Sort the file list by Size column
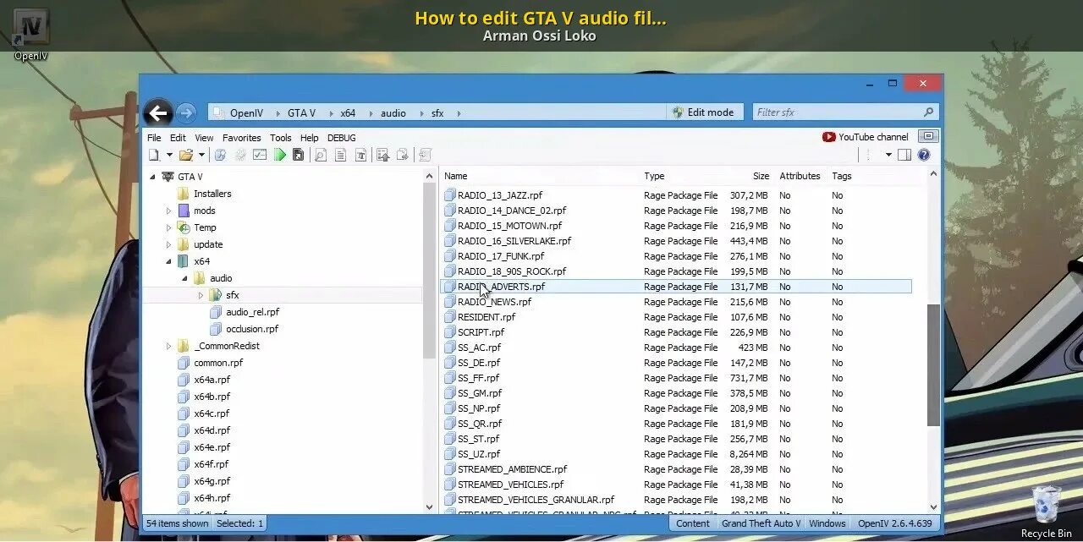 [761, 176]
